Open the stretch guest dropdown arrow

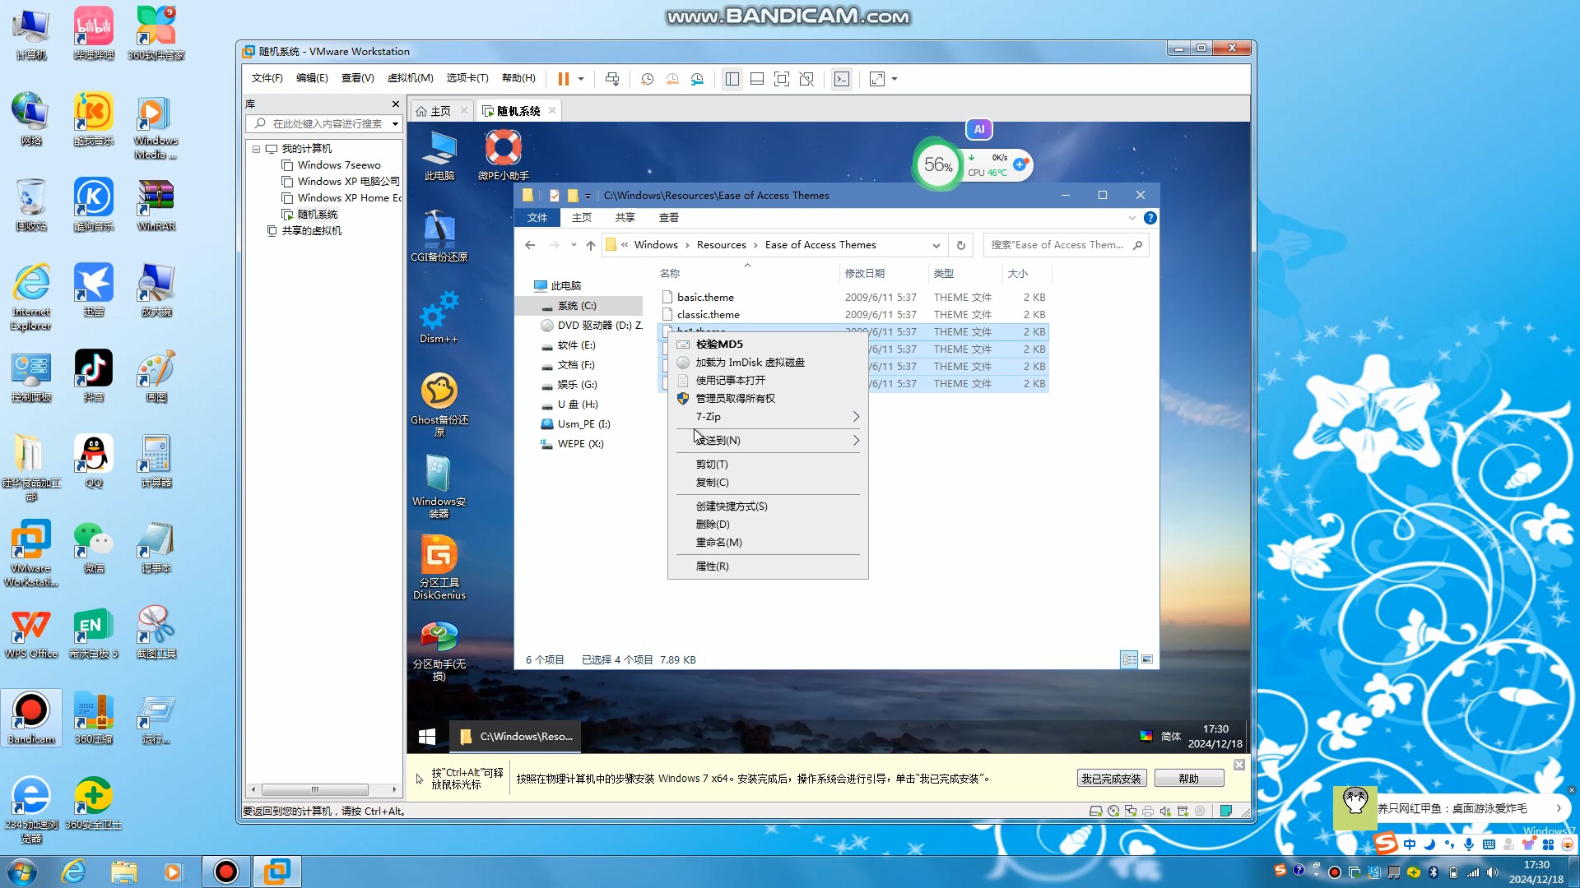(895, 79)
